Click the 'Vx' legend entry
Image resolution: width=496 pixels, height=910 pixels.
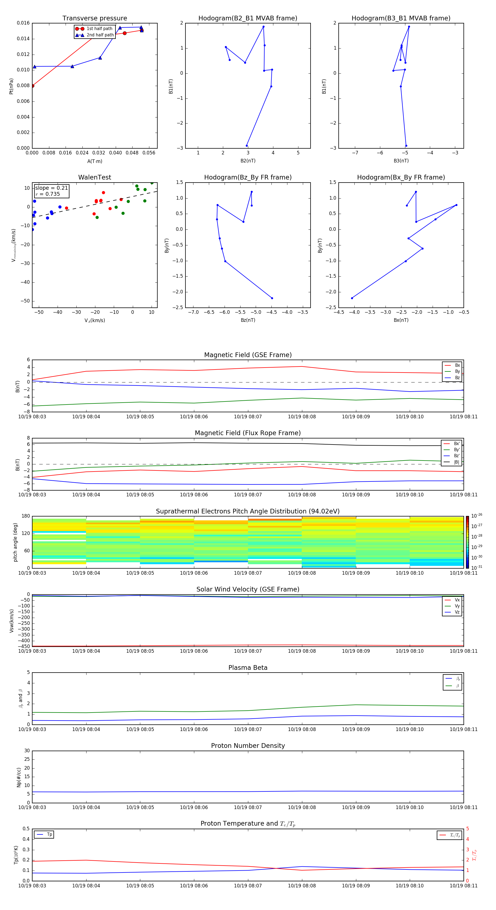tap(452, 600)
